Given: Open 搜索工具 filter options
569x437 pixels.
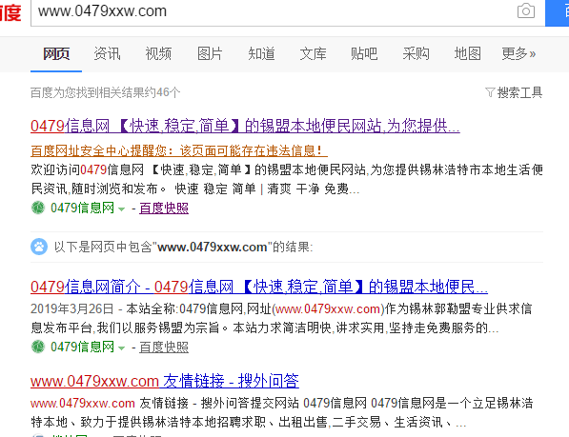Looking at the screenshot, I should 519,92.
